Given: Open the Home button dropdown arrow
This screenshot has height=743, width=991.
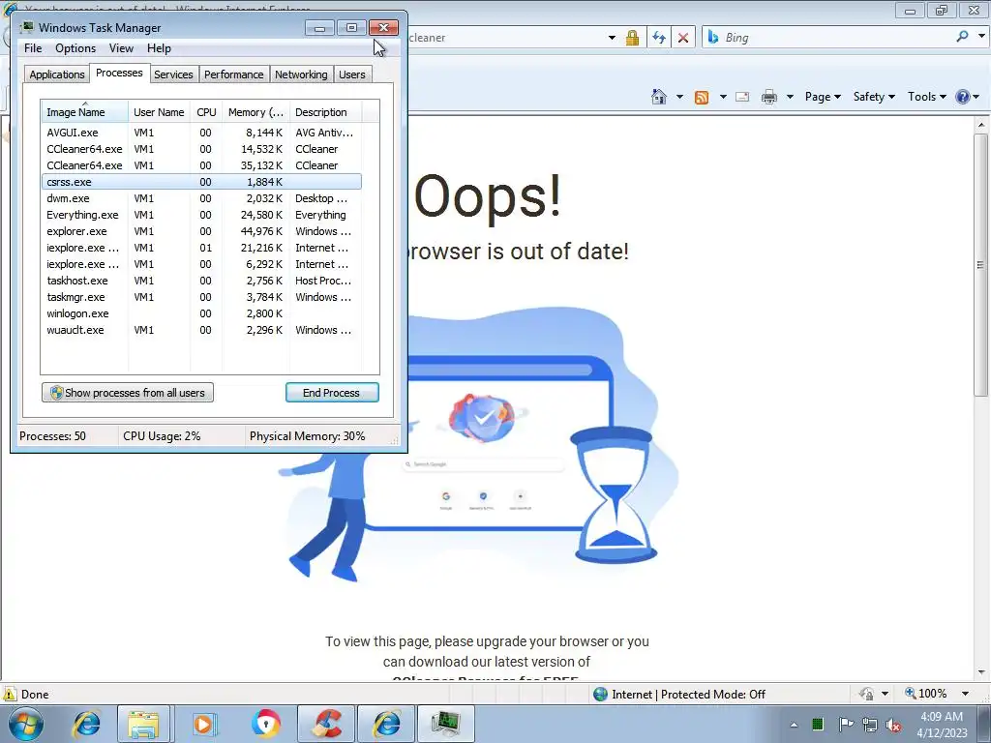Looking at the screenshot, I should 679,98.
